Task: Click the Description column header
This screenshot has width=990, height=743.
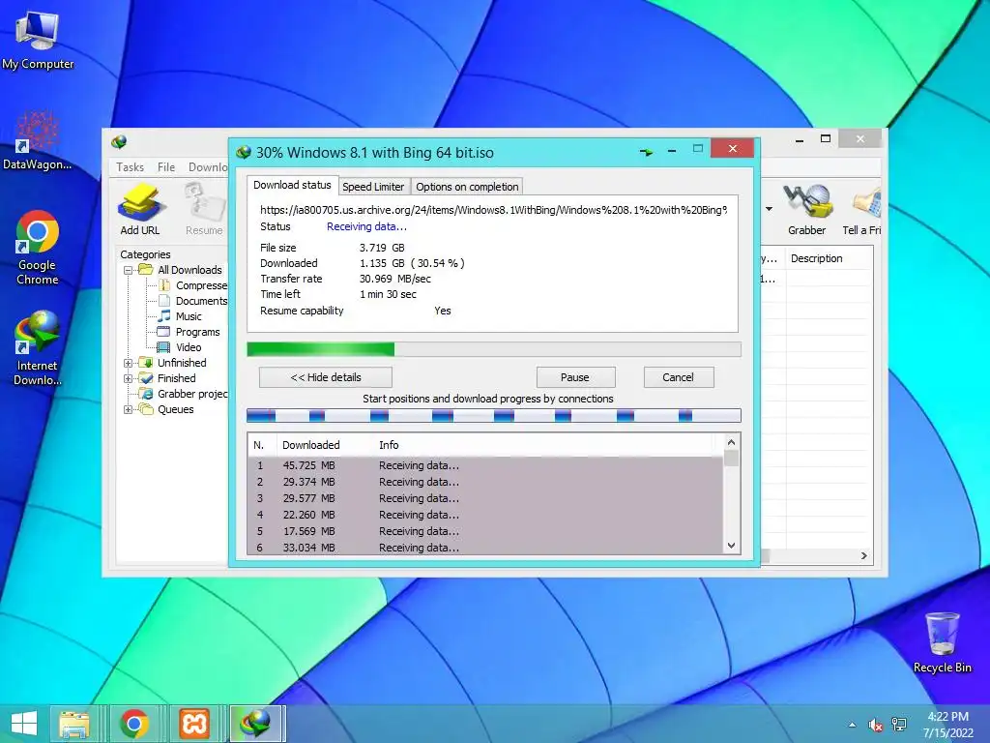Action: coord(829,258)
